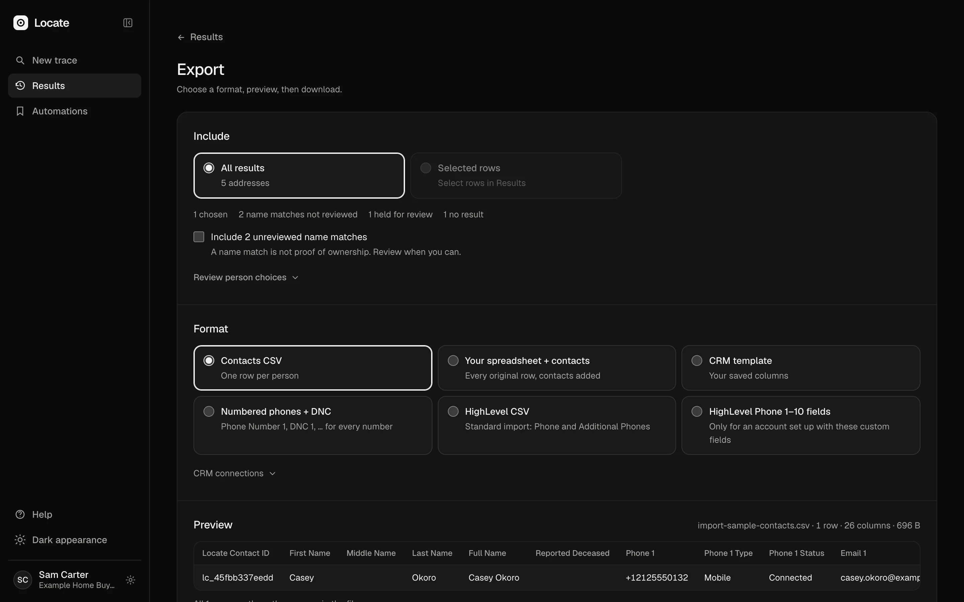964x602 pixels.
Task: Click the Locate Contact ID column header
Action: pos(235,553)
